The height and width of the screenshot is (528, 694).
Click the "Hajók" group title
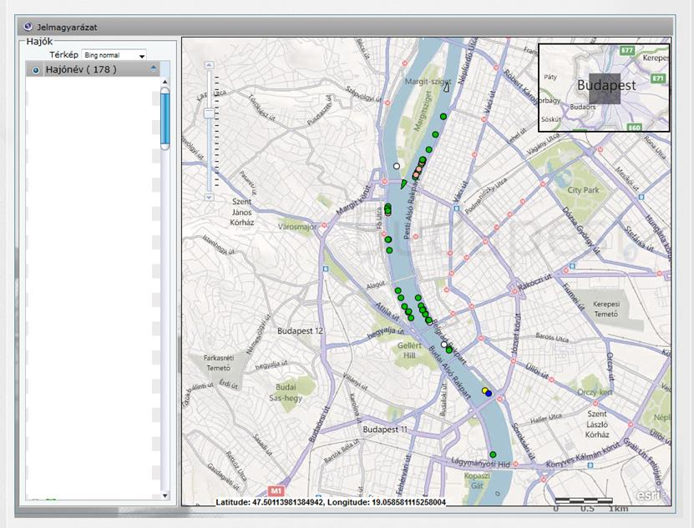39,42
